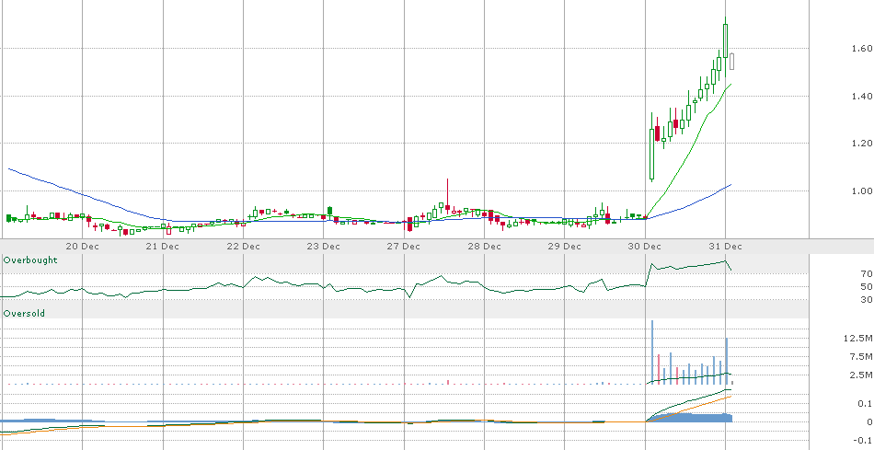This screenshot has width=874, height=450.
Task: Click the 1.20 price axis label
Action: click(x=862, y=144)
